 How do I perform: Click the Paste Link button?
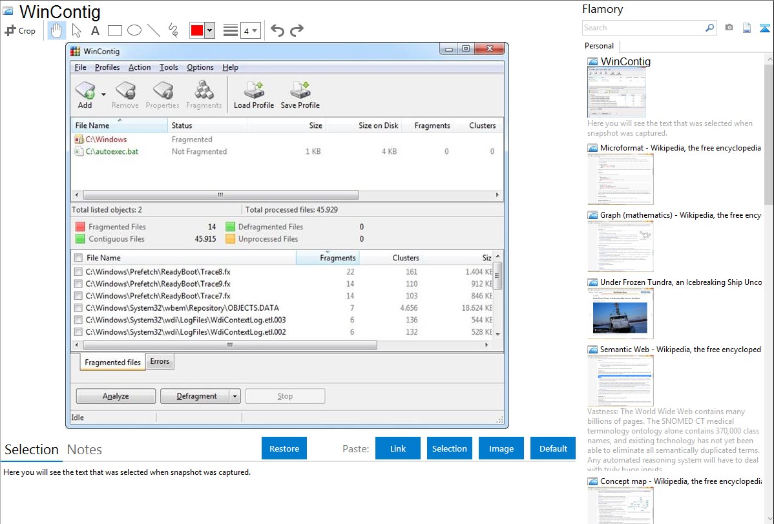coord(398,448)
